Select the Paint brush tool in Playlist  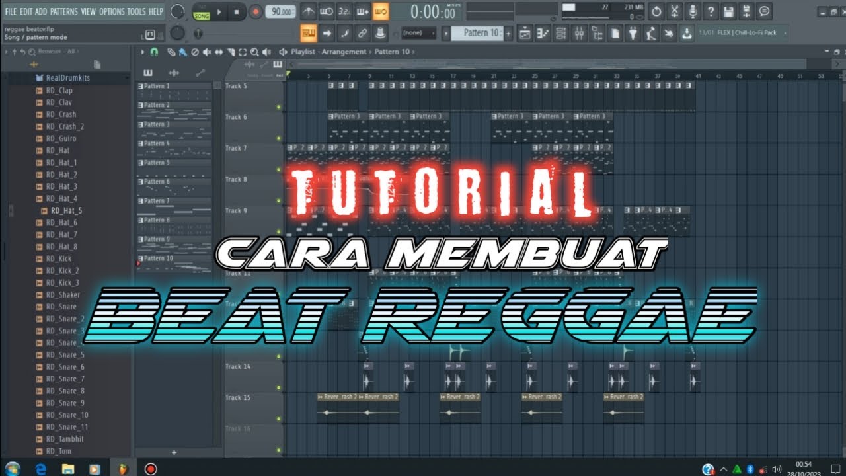[x=182, y=52]
